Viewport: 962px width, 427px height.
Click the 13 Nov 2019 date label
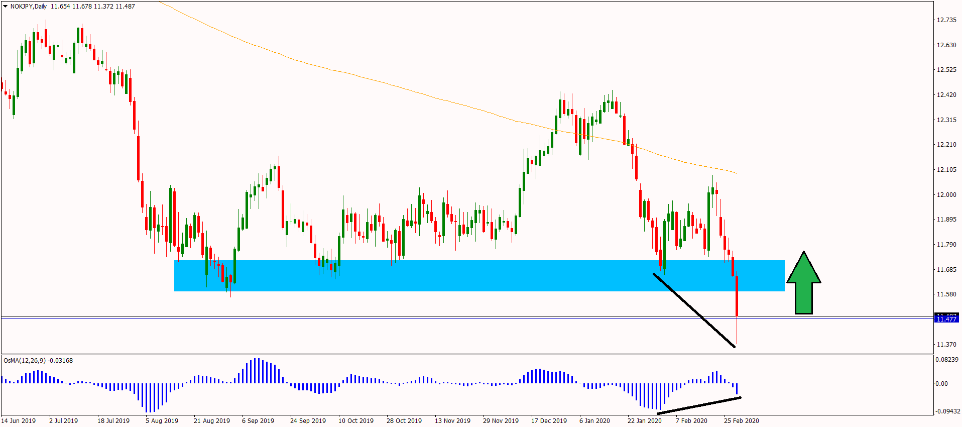point(453,421)
